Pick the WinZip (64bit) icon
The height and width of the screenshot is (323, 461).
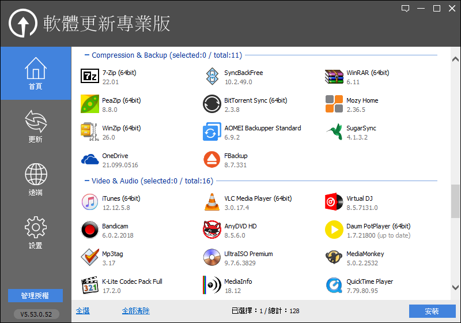coord(90,132)
